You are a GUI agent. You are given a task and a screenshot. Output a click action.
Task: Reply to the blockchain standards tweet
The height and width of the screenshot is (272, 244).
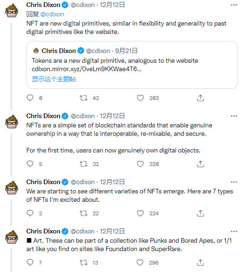click(x=30, y=164)
